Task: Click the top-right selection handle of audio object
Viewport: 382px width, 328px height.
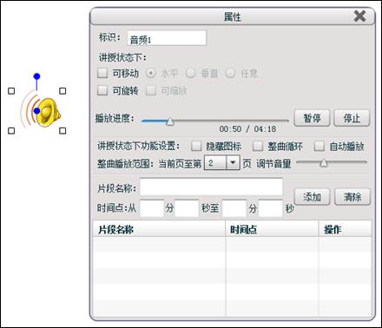Action: [63, 91]
